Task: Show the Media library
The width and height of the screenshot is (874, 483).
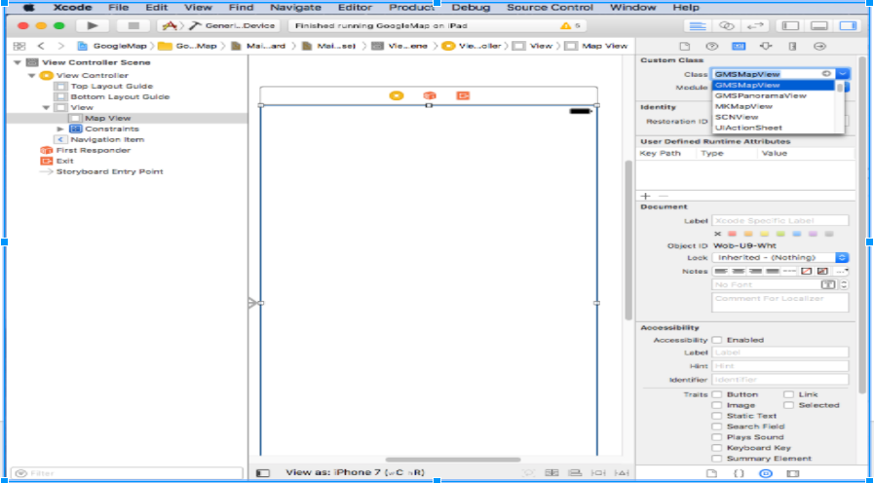Action: (x=792, y=473)
